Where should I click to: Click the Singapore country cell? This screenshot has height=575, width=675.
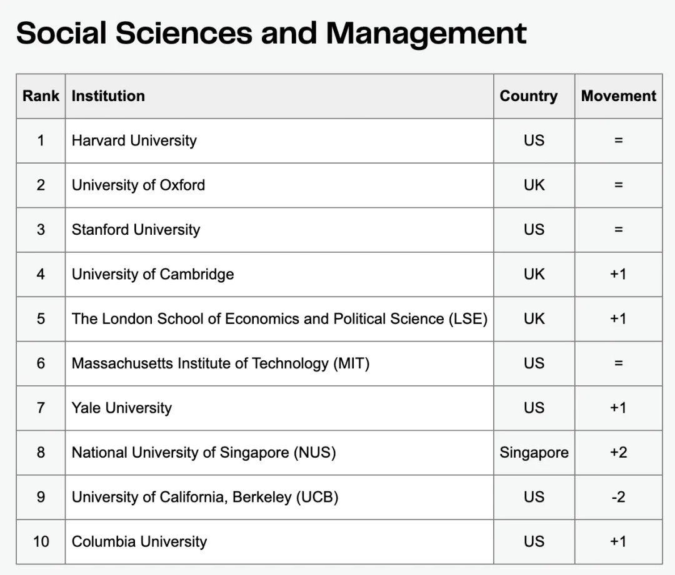(534, 453)
